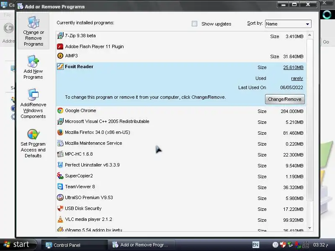Select the Mozilla Maintenance Service row text

coord(93,143)
